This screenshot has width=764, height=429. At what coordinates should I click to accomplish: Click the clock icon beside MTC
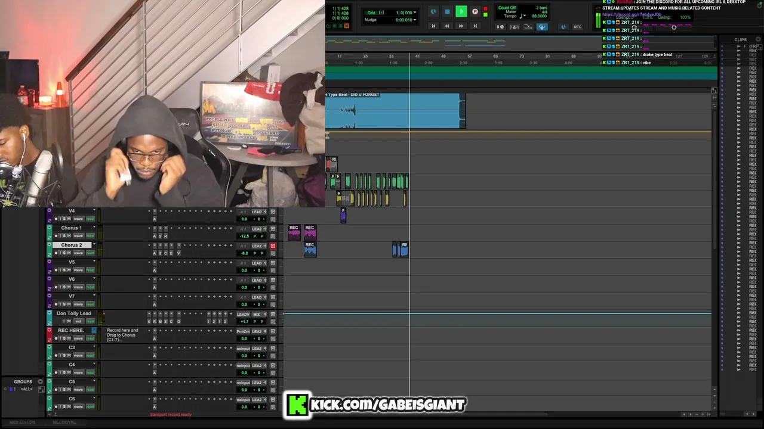[x=563, y=27]
